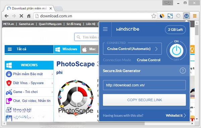Viewport: 201px width, 128px height.
Task: Click the page icon in the address bar
Action: 37,16
